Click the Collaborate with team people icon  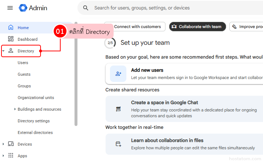click(174, 27)
